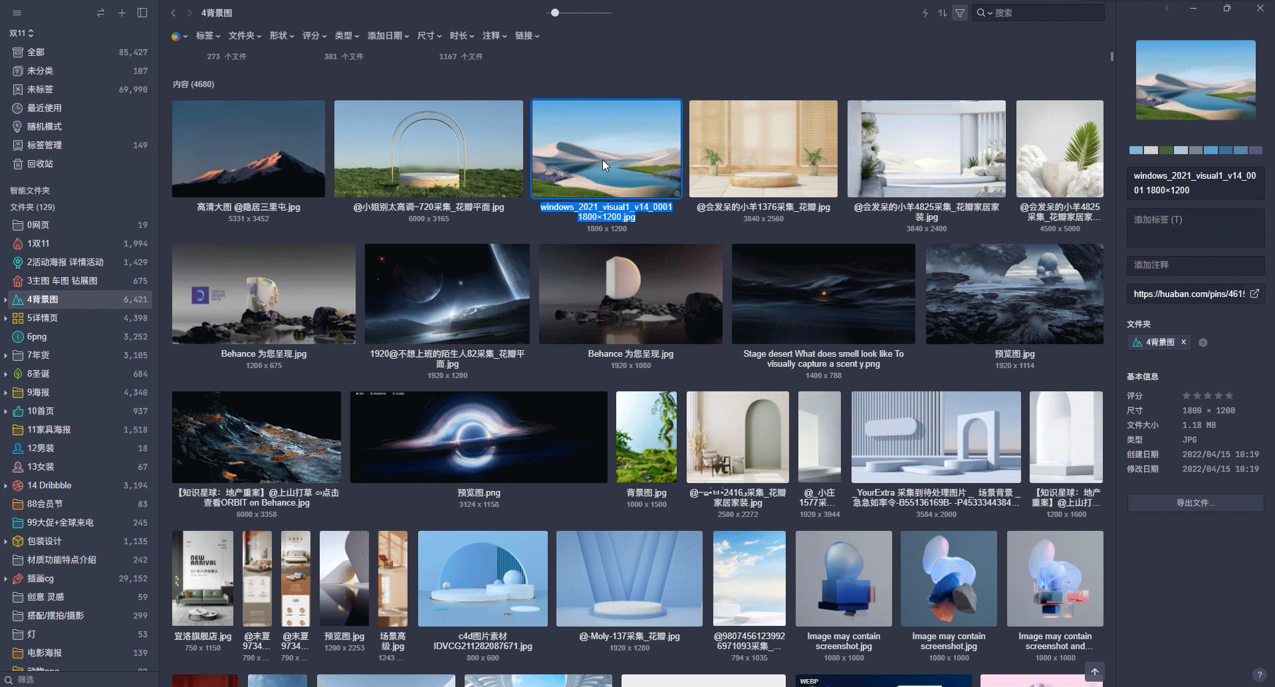Click the grid icon for 5详情页
Screen dimensions: 1275x687
click(18, 318)
